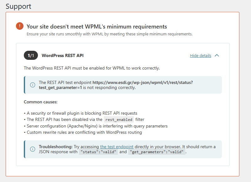
Task: Click the Support page heading
Action: [x=18, y=6]
